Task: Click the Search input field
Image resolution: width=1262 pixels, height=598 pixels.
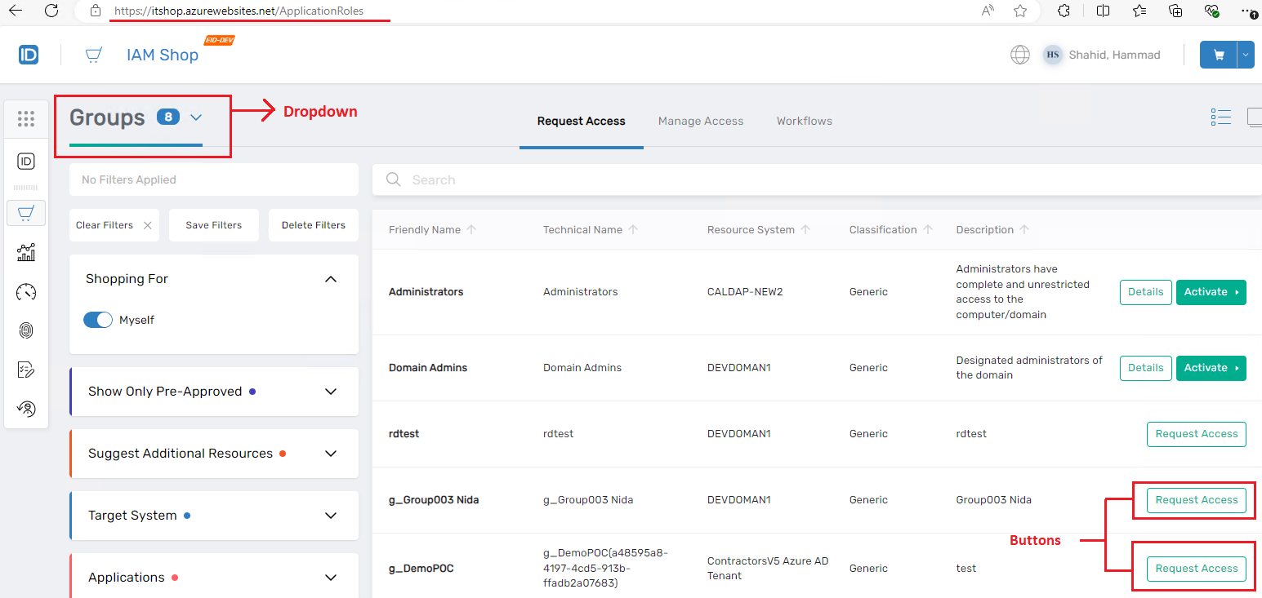Action: 817,179
